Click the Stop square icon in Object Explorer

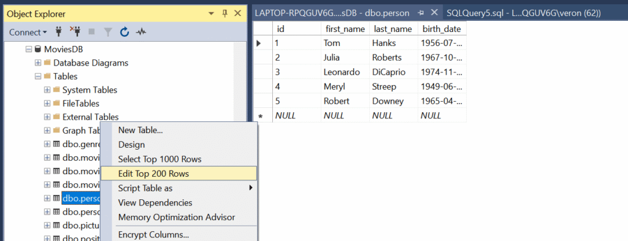[92, 32]
